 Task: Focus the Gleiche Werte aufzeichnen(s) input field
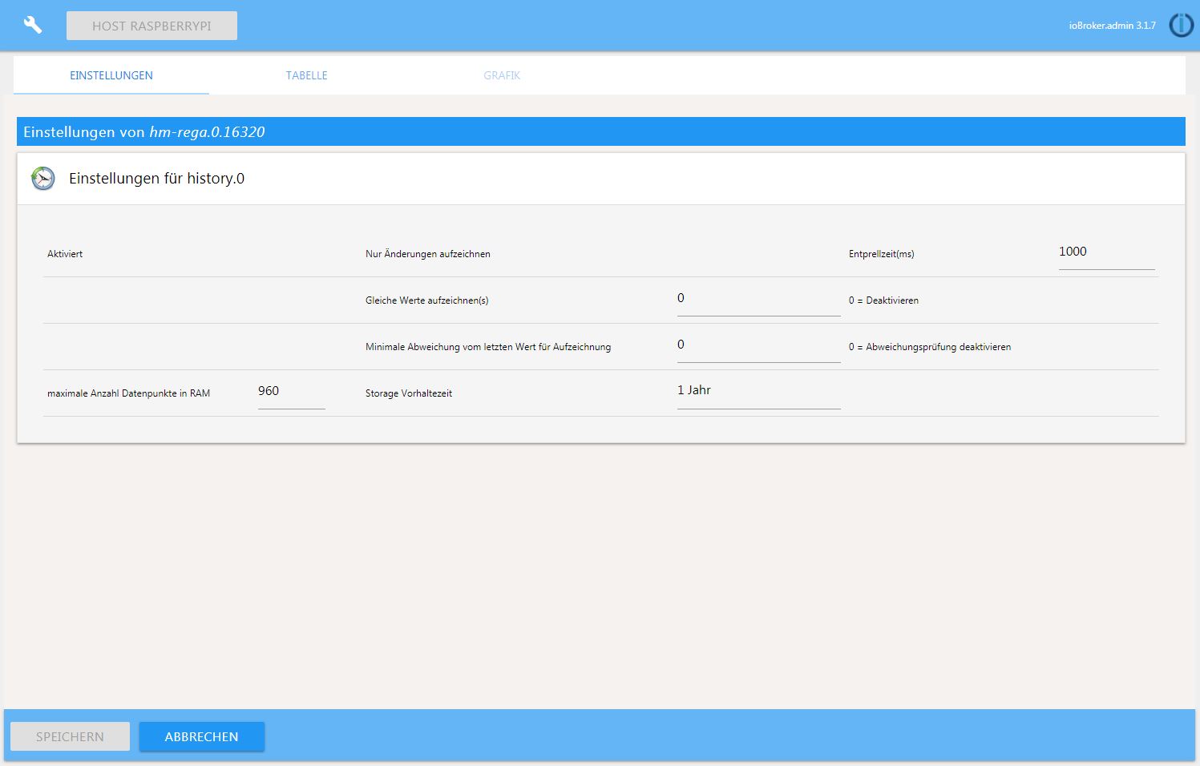[x=758, y=299]
